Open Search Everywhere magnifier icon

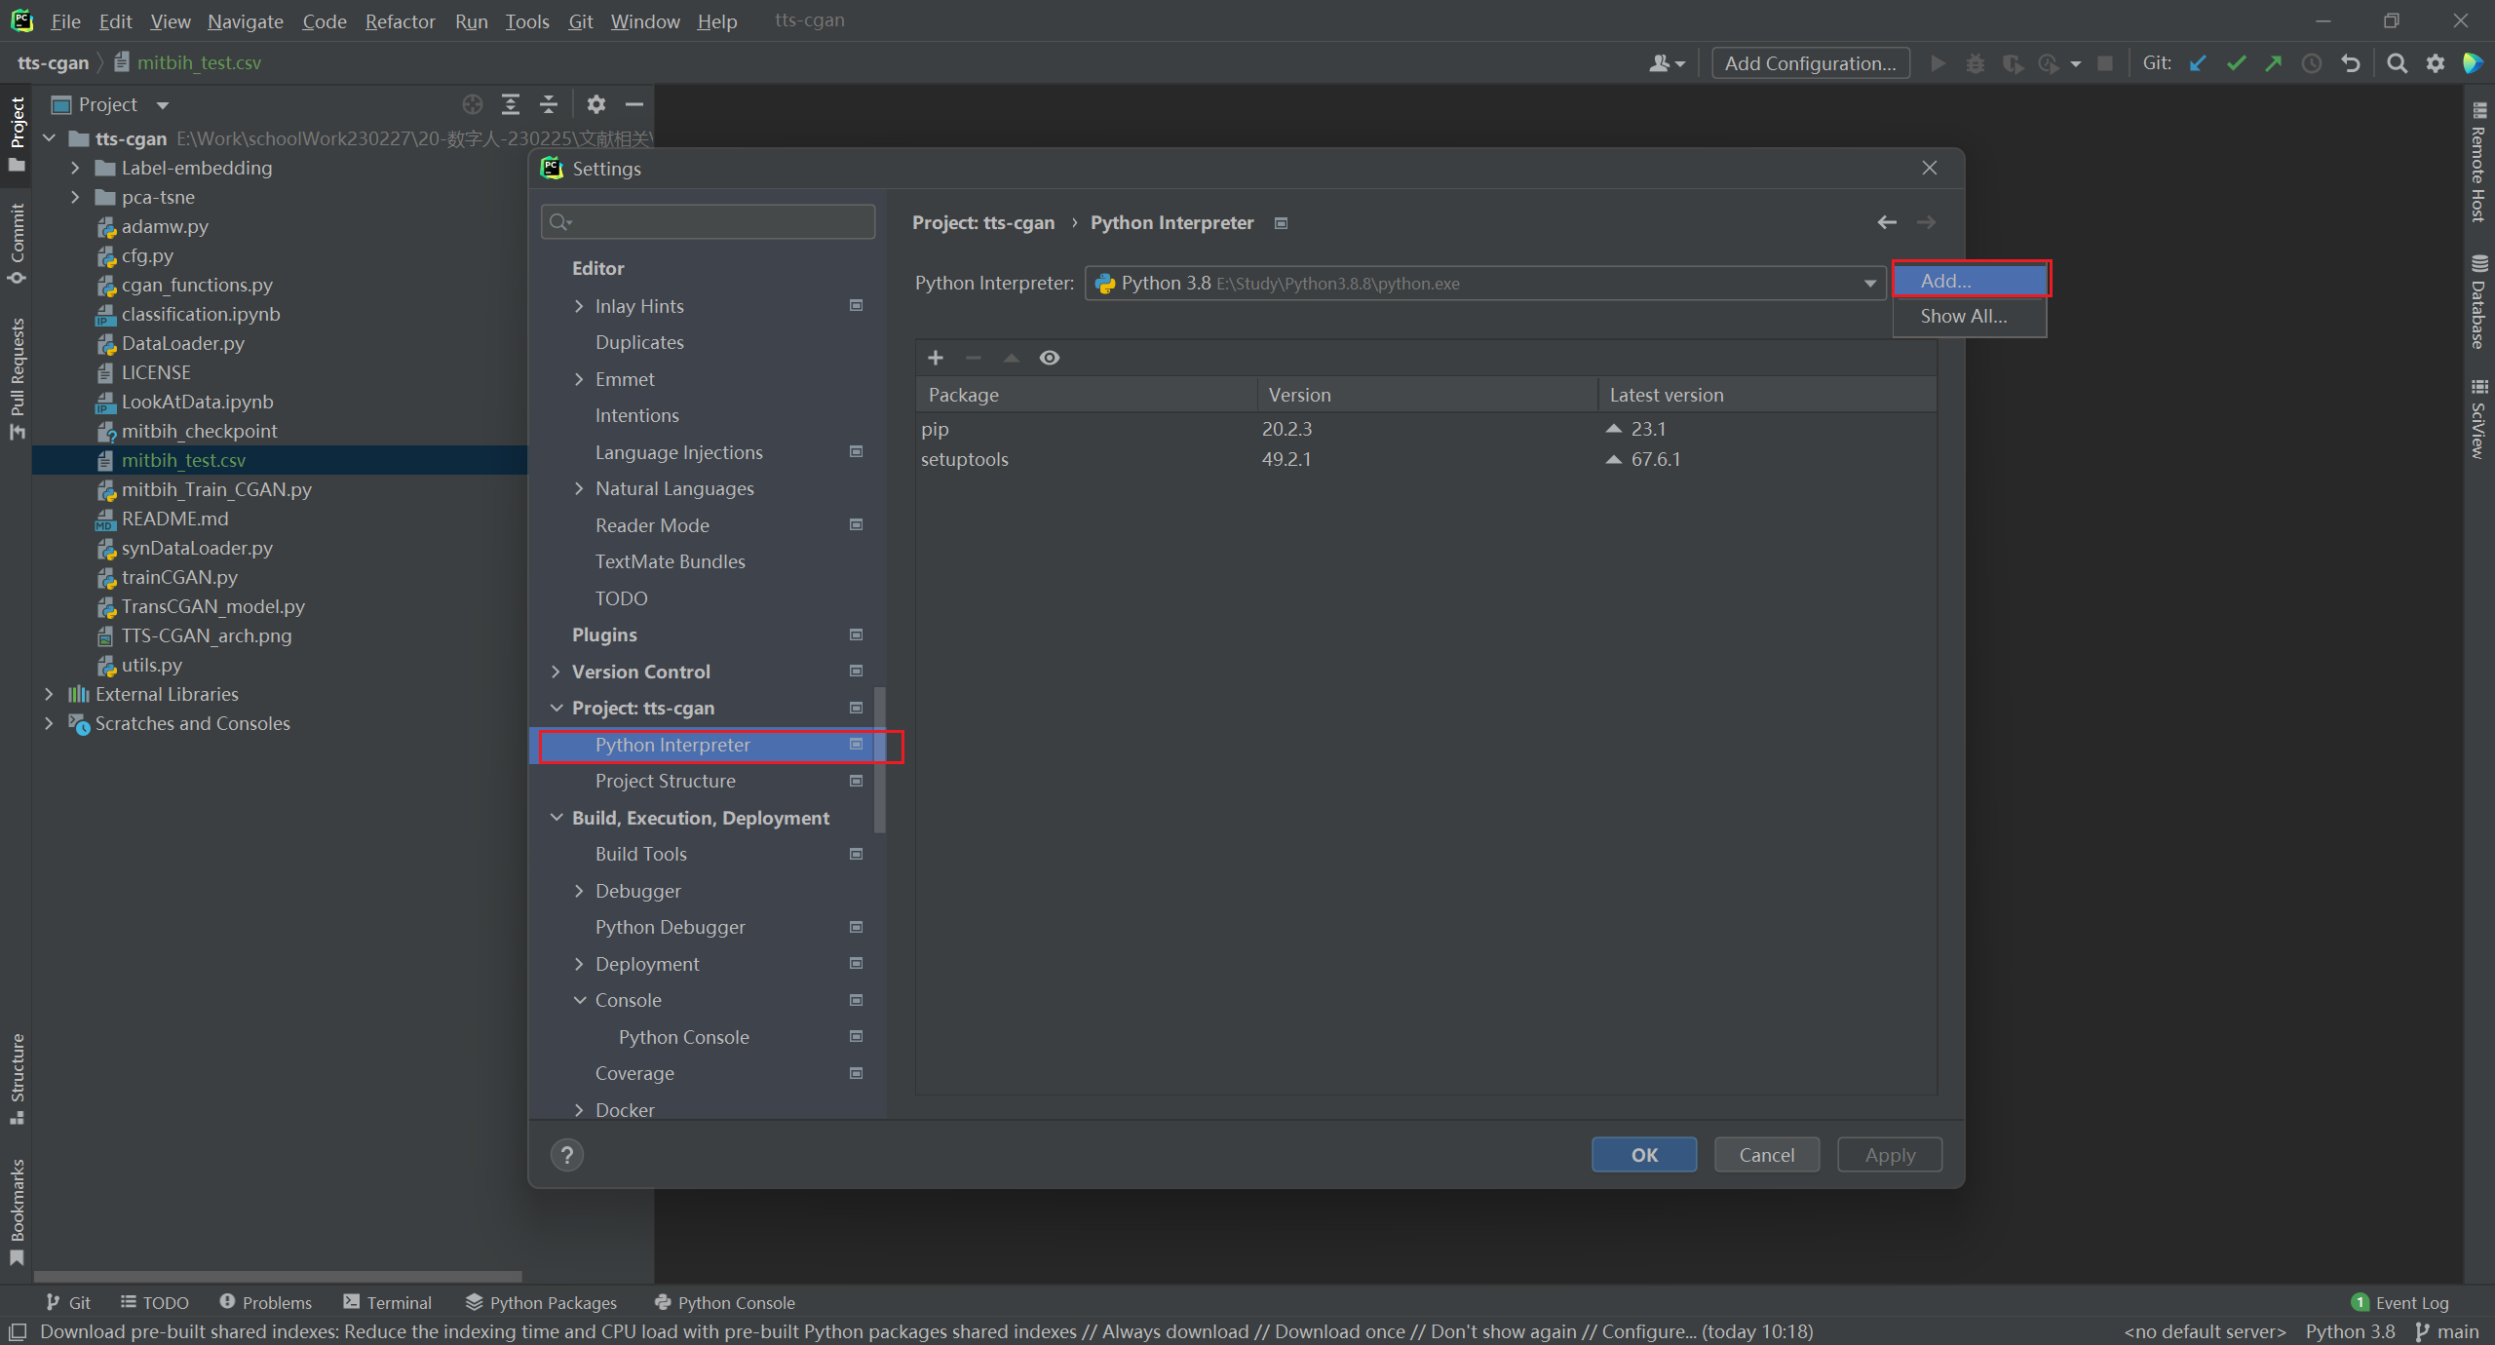pos(2397,63)
